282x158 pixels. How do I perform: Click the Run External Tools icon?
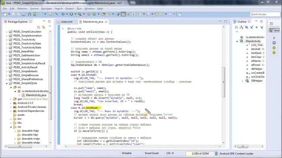point(79,14)
